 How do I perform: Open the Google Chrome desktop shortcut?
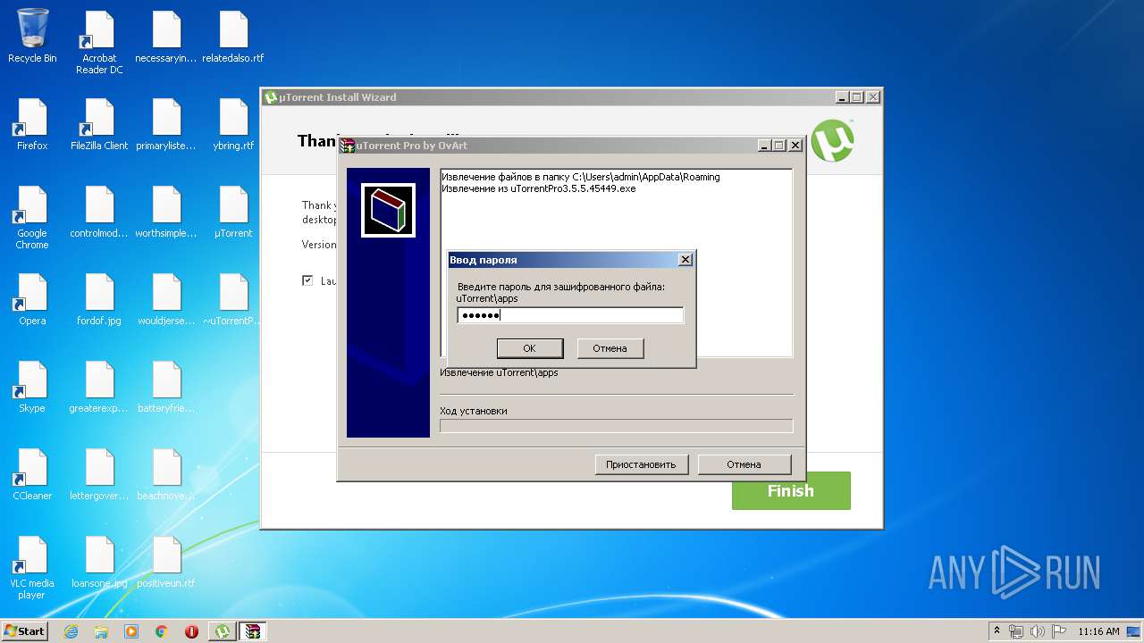[32, 217]
